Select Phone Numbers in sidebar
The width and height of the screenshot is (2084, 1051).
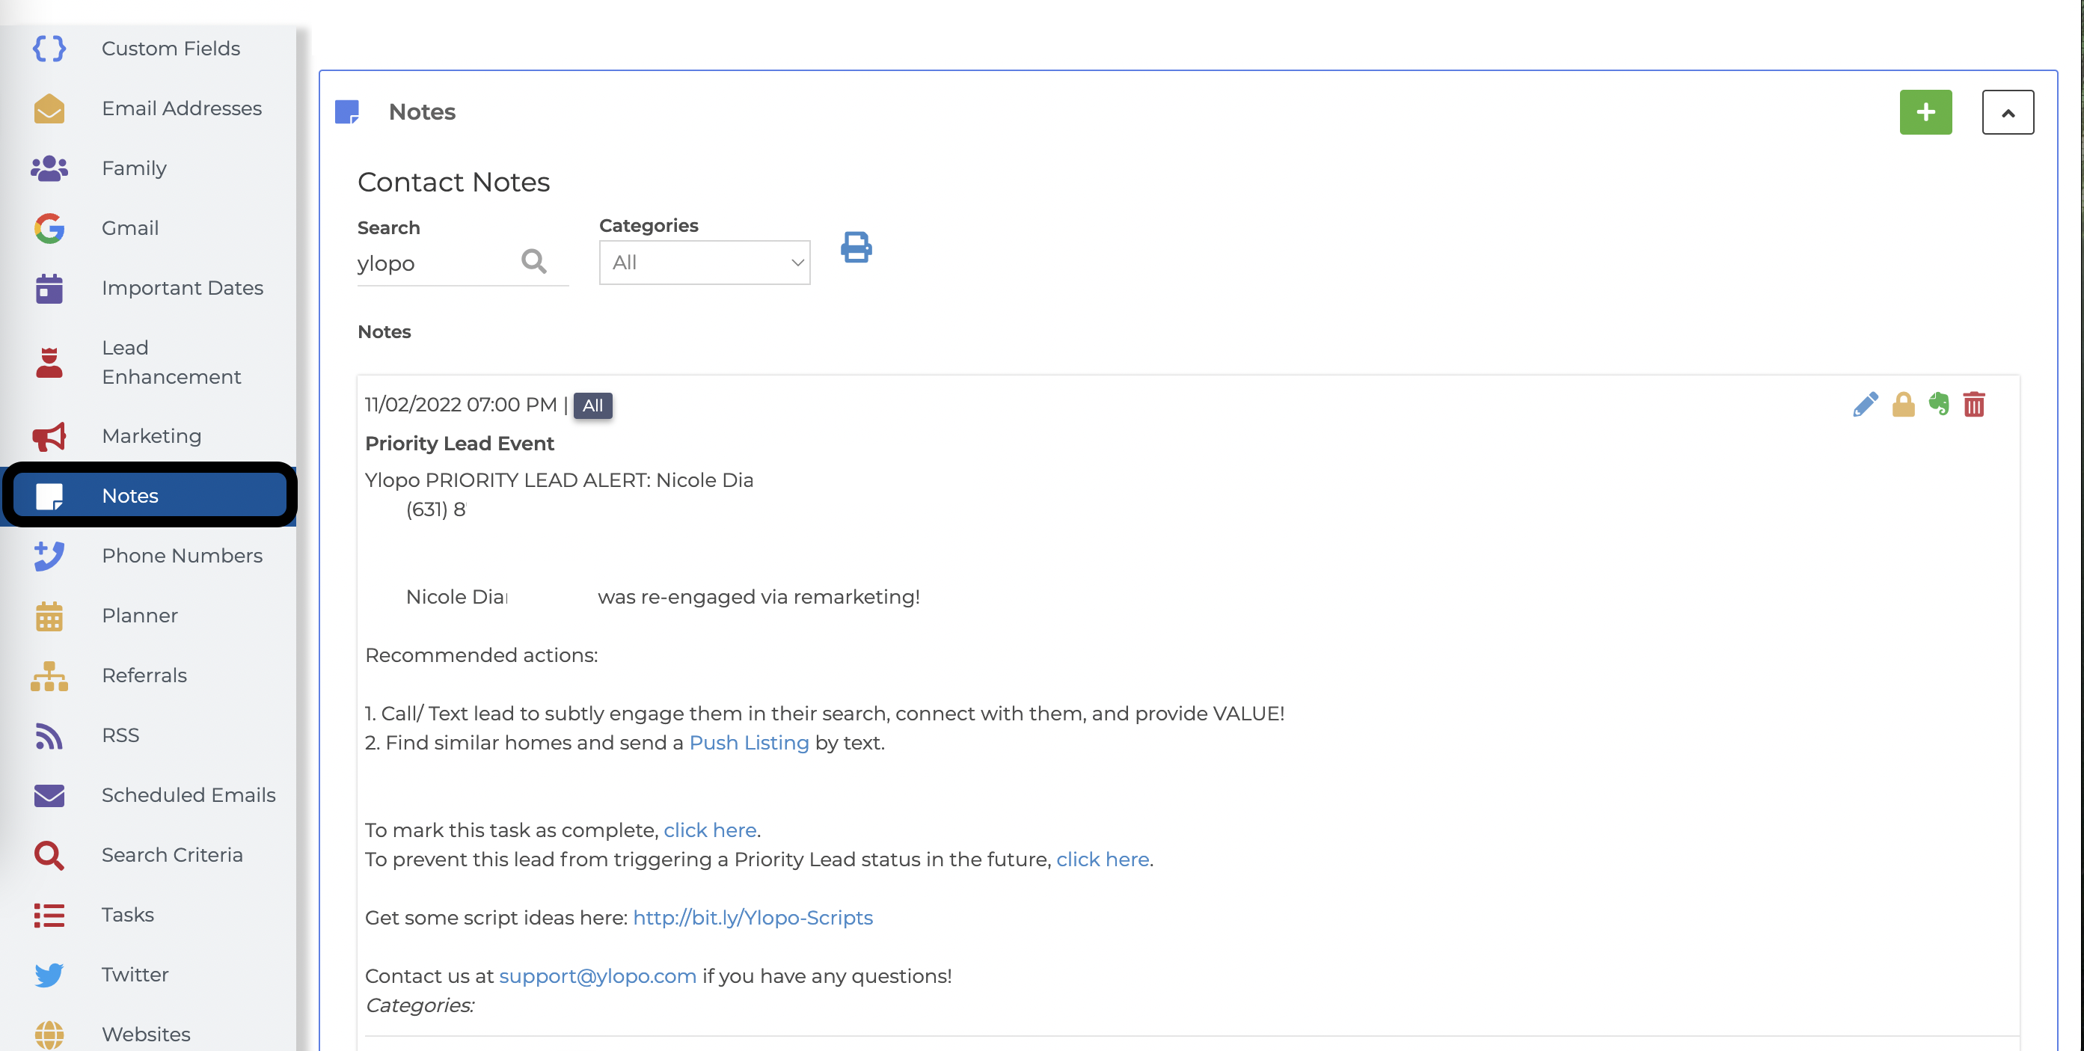point(181,556)
